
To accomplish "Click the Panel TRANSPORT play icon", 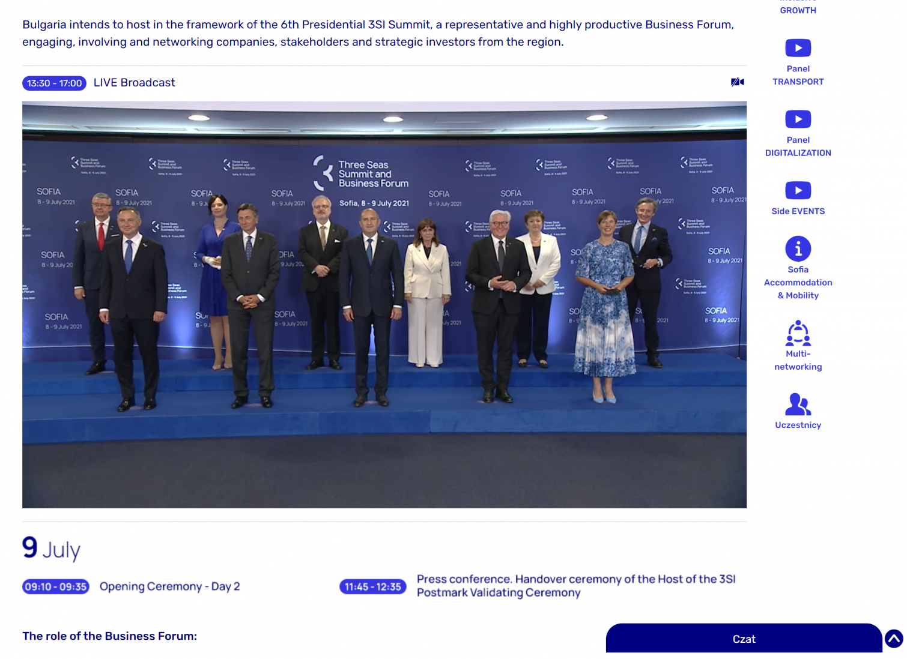I will tap(798, 48).
